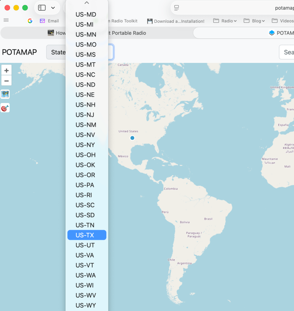Open Download a...Installation! bookmark
This screenshot has height=311, width=294.
pyautogui.click(x=176, y=21)
